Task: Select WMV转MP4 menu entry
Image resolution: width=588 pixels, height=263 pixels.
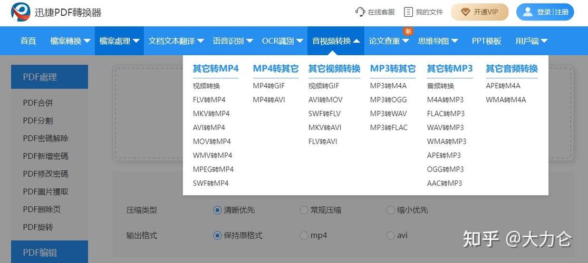Action: pos(213,155)
